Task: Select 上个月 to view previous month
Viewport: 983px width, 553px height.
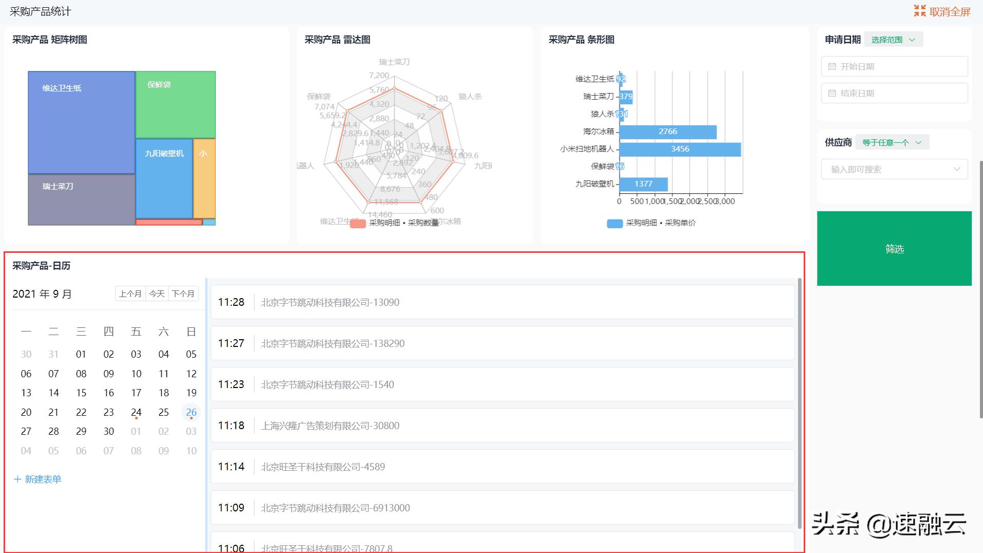Action: [x=131, y=293]
